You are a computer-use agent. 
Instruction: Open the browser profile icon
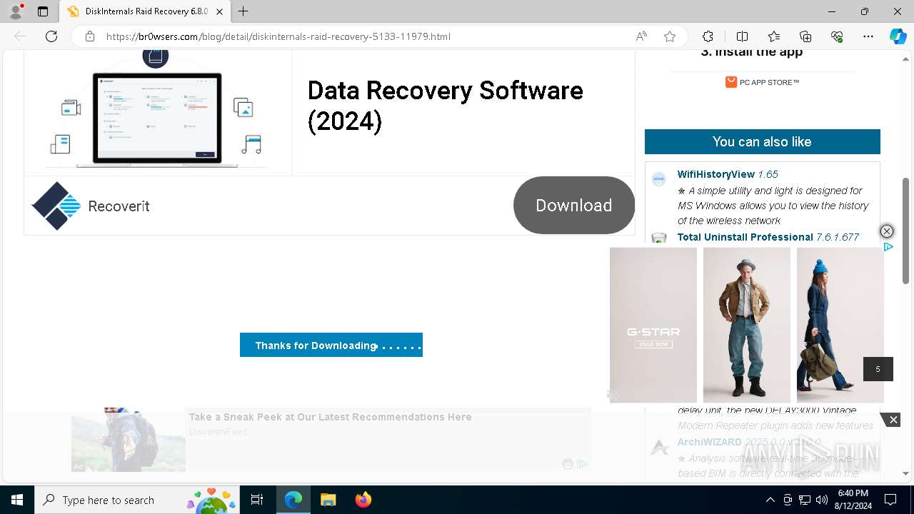[16, 11]
